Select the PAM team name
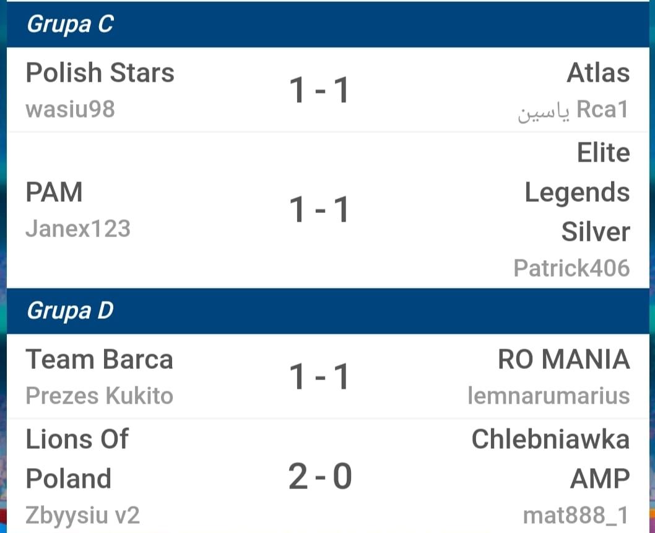The height and width of the screenshot is (533, 655). click(x=54, y=192)
